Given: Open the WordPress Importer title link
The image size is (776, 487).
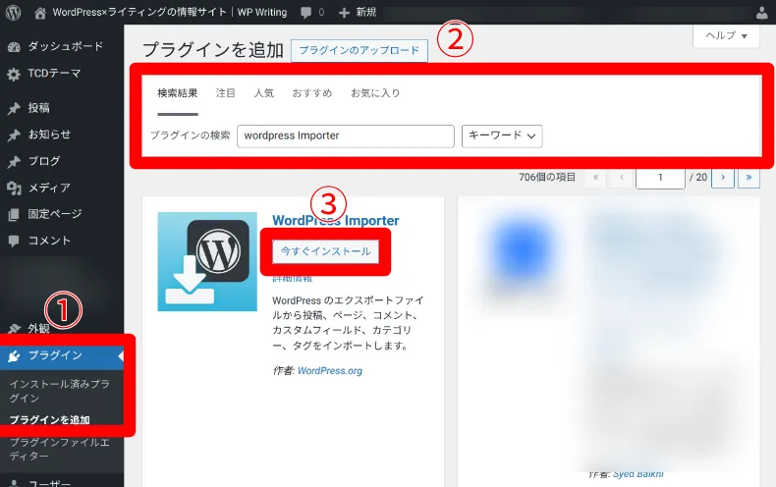Looking at the screenshot, I should click(336, 221).
